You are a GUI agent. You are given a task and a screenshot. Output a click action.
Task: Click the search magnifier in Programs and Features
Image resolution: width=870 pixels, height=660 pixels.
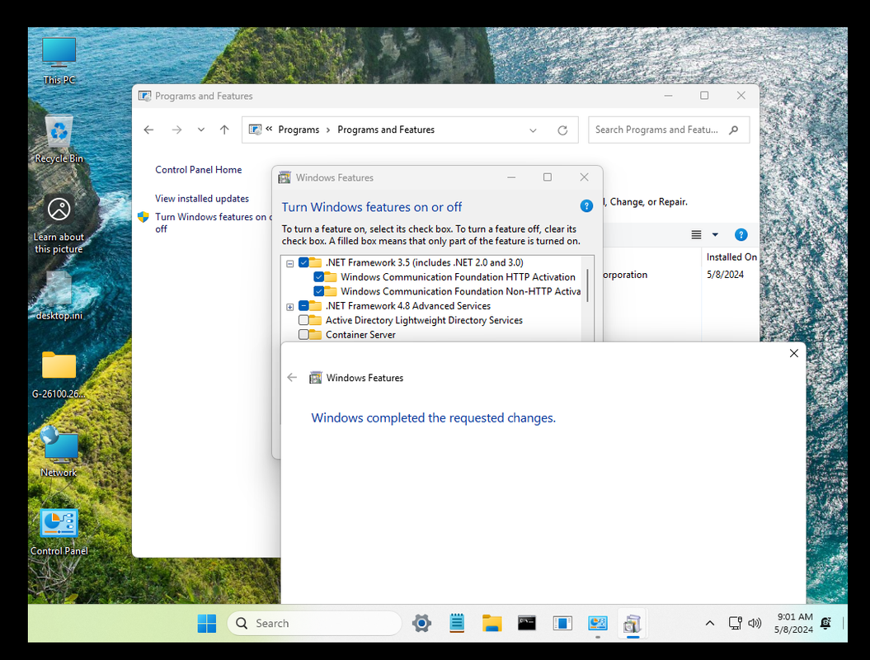(734, 130)
